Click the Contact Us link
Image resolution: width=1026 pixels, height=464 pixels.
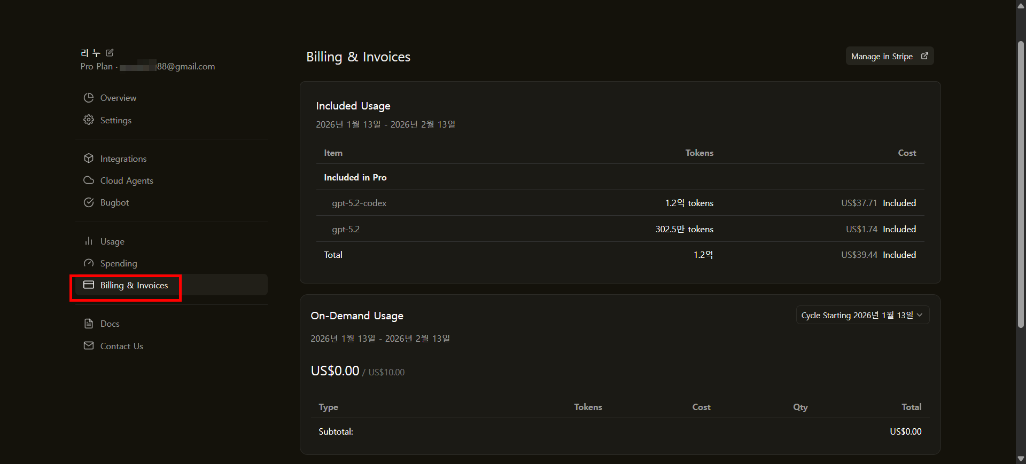pyautogui.click(x=122, y=346)
